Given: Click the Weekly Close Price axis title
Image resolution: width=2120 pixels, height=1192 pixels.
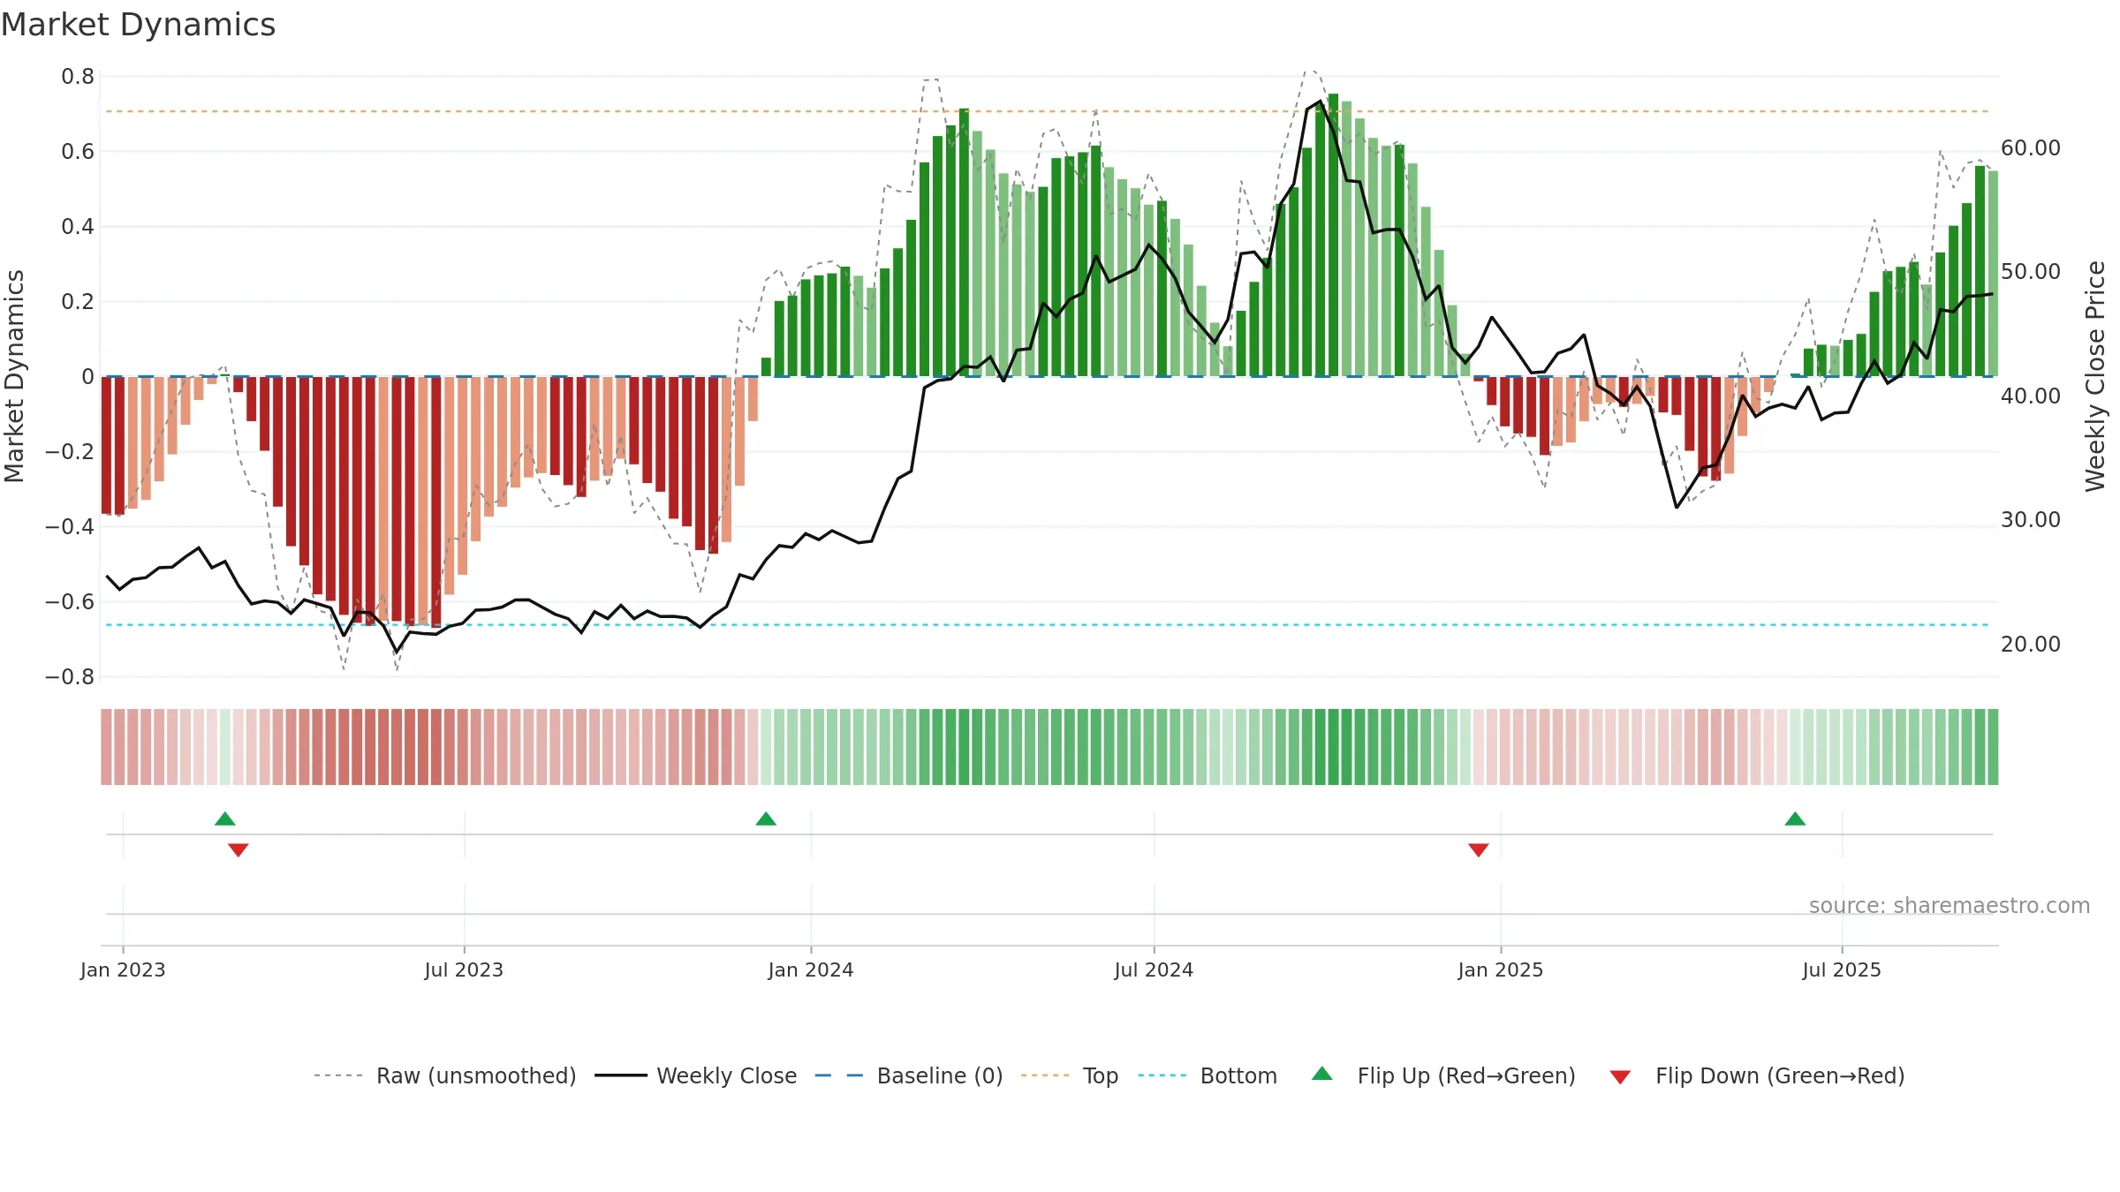Looking at the screenshot, I should pyautogui.click(x=2095, y=376).
